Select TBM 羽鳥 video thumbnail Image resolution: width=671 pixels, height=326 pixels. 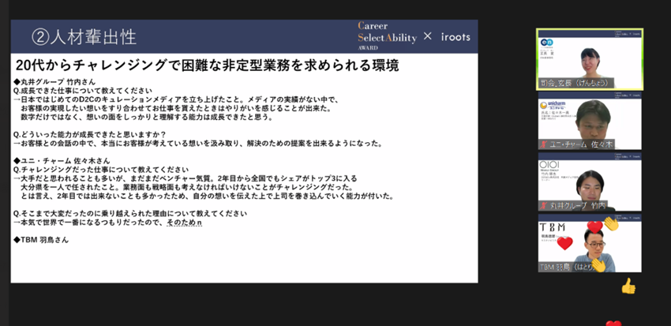click(590, 243)
